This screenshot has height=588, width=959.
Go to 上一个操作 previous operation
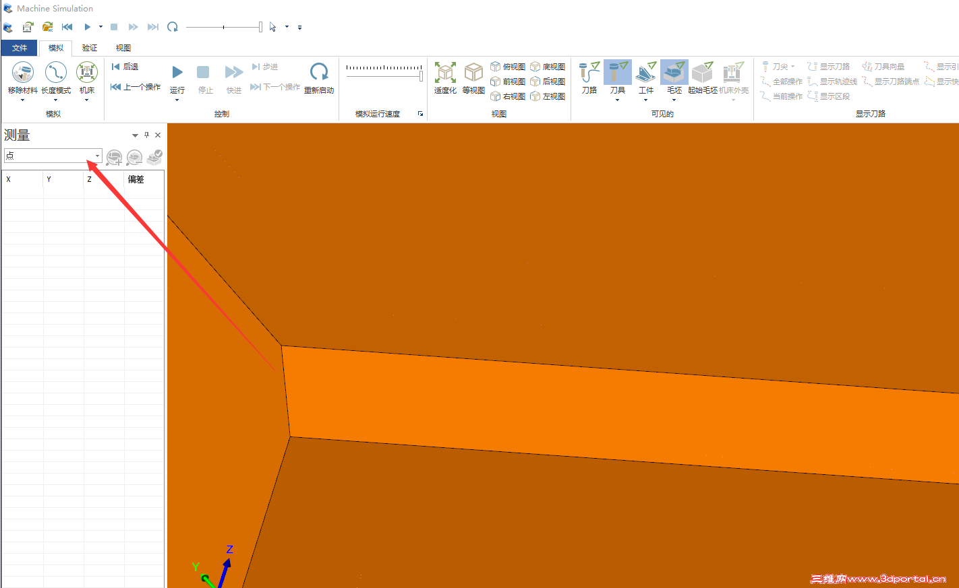pyautogui.click(x=136, y=87)
